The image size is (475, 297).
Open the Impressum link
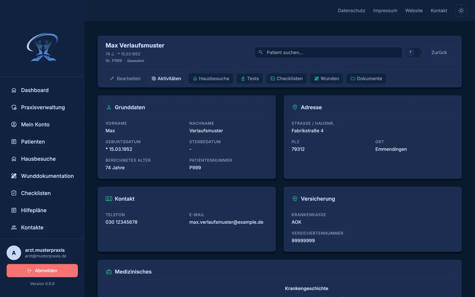tap(385, 10)
